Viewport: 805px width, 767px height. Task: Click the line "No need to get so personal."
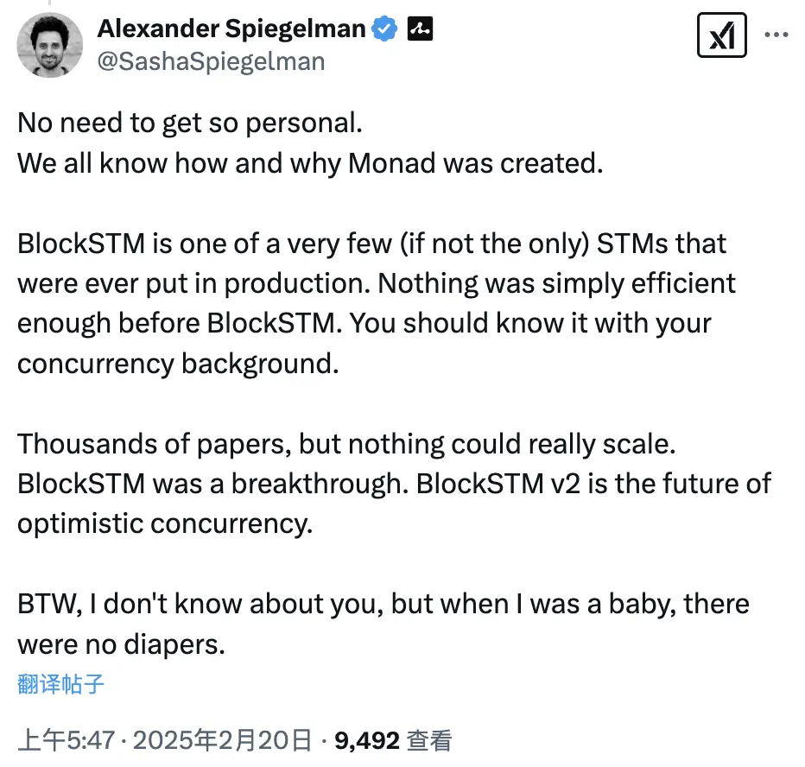coord(189,124)
